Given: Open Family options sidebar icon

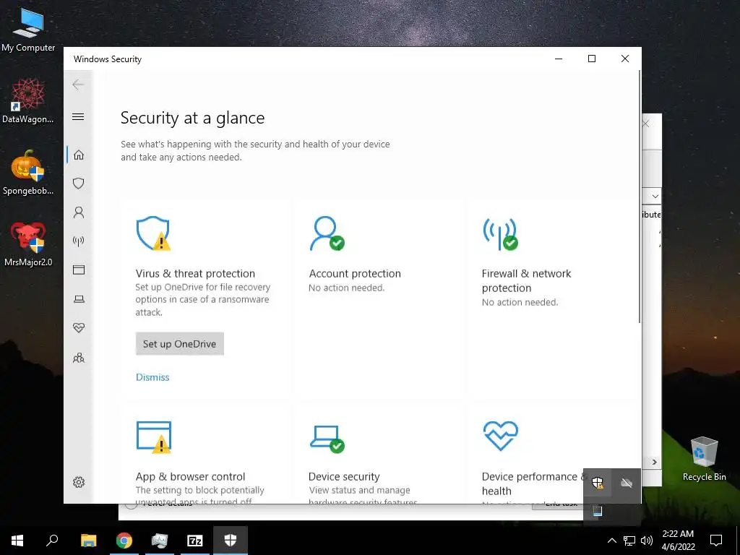Looking at the screenshot, I should tap(79, 358).
